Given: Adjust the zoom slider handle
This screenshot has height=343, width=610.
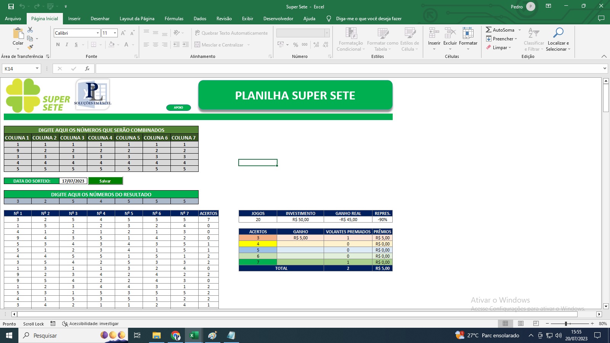Looking at the screenshot, I should pos(566,324).
